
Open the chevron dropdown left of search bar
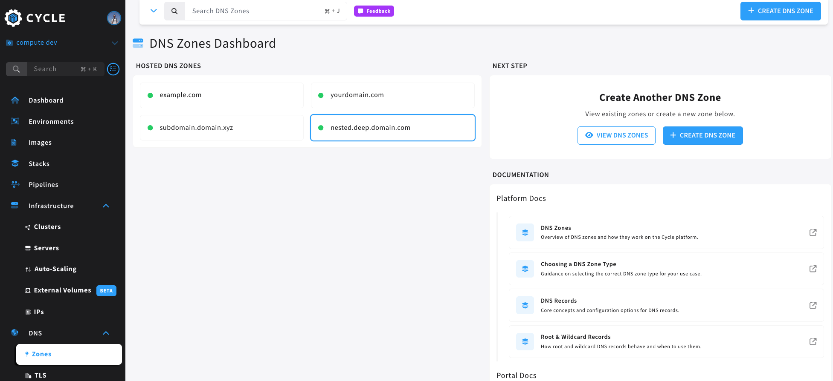tap(154, 11)
